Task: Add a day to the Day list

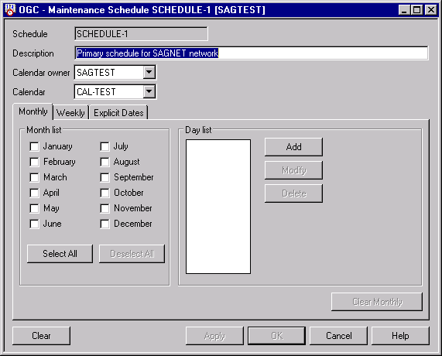Action: pos(293,147)
